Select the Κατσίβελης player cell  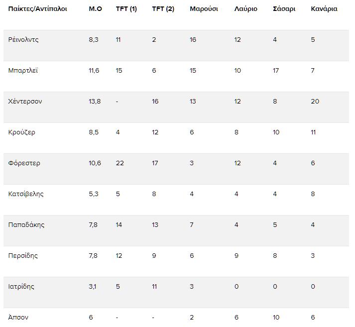(26, 194)
